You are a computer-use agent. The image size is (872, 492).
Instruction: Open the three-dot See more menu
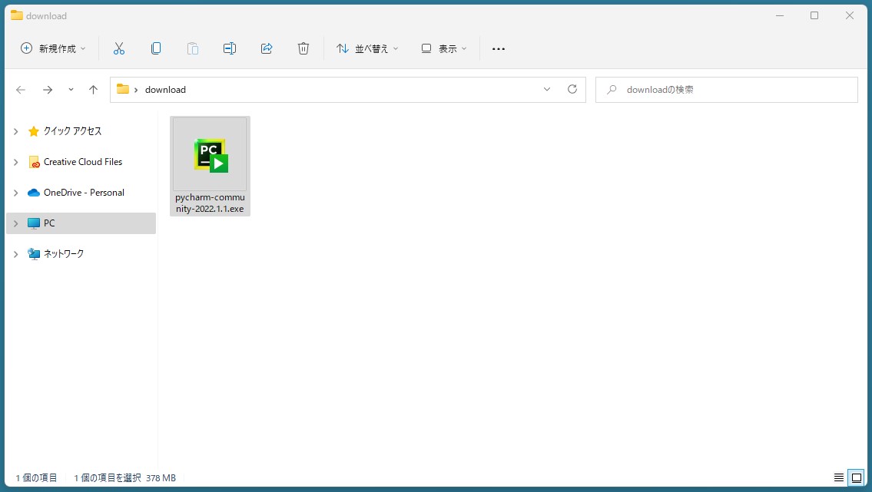click(499, 49)
